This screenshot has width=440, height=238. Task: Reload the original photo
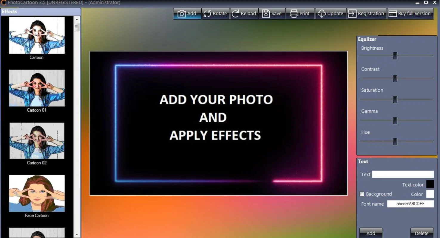pos(244,14)
